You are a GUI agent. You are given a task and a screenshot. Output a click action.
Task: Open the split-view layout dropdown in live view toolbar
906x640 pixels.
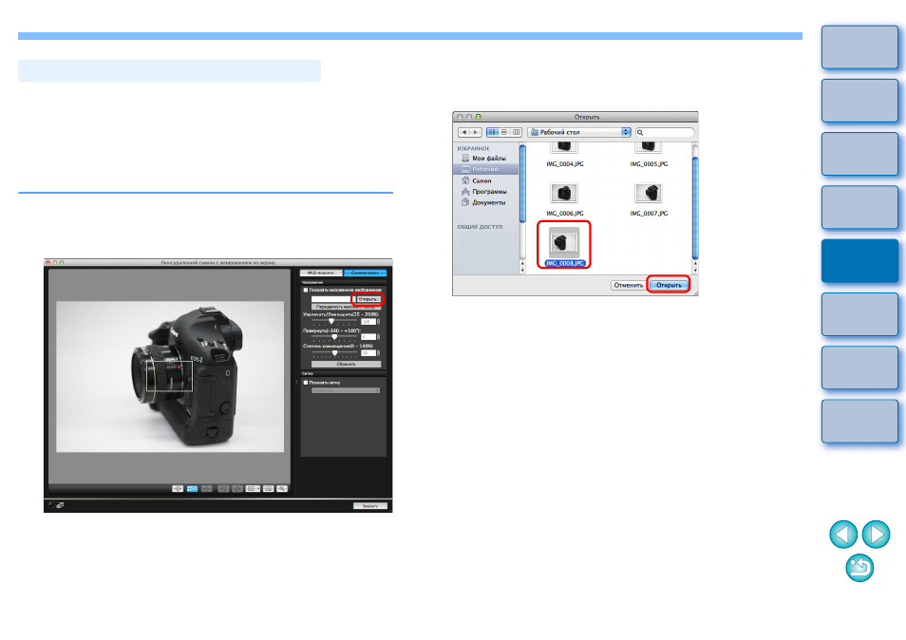[x=253, y=489]
